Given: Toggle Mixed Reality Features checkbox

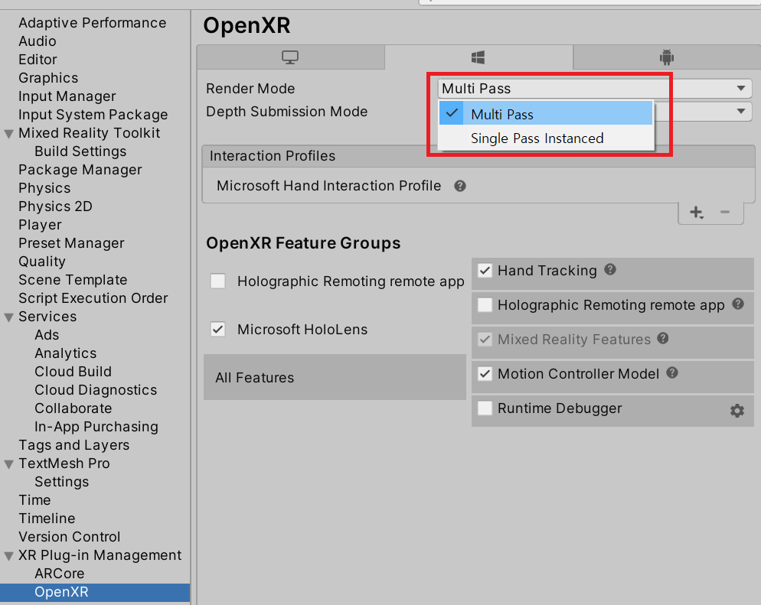Looking at the screenshot, I should (x=485, y=340).
